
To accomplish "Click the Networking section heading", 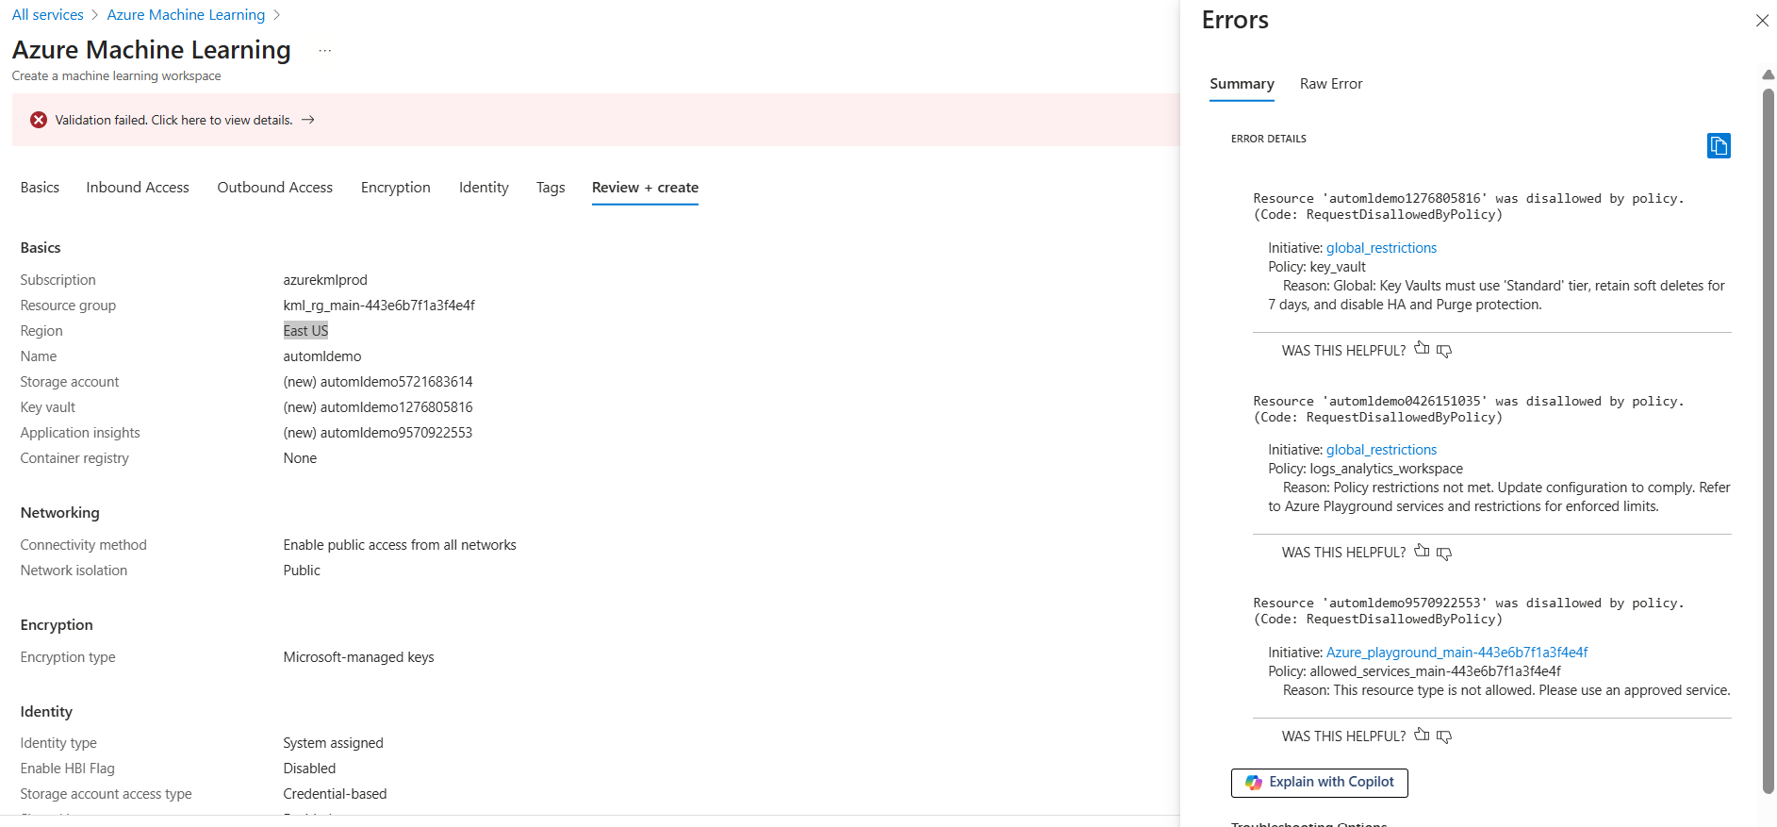I will 59,513.
